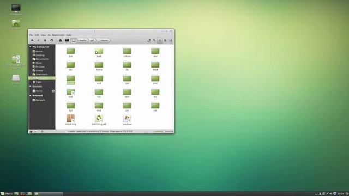Image resolution: width=349 pixels, height=196 pixels.
Task: Adjust the icon zoom slider
Action: pos(164,131)
